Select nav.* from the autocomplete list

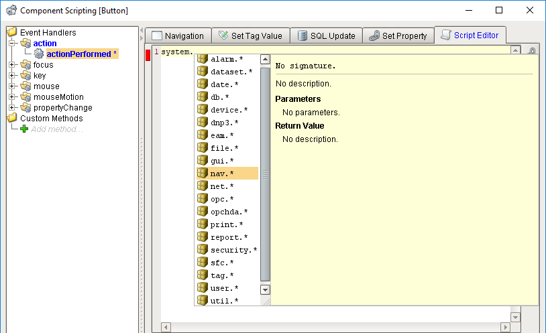(227, 174)
